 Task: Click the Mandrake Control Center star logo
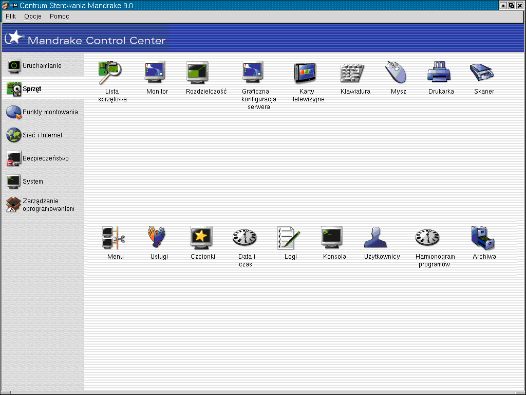(14, 37)
